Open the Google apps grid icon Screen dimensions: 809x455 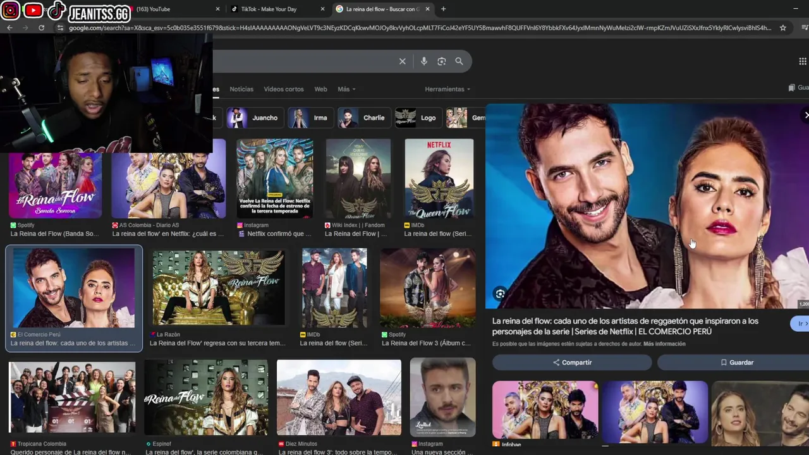(x=802, y=61)
